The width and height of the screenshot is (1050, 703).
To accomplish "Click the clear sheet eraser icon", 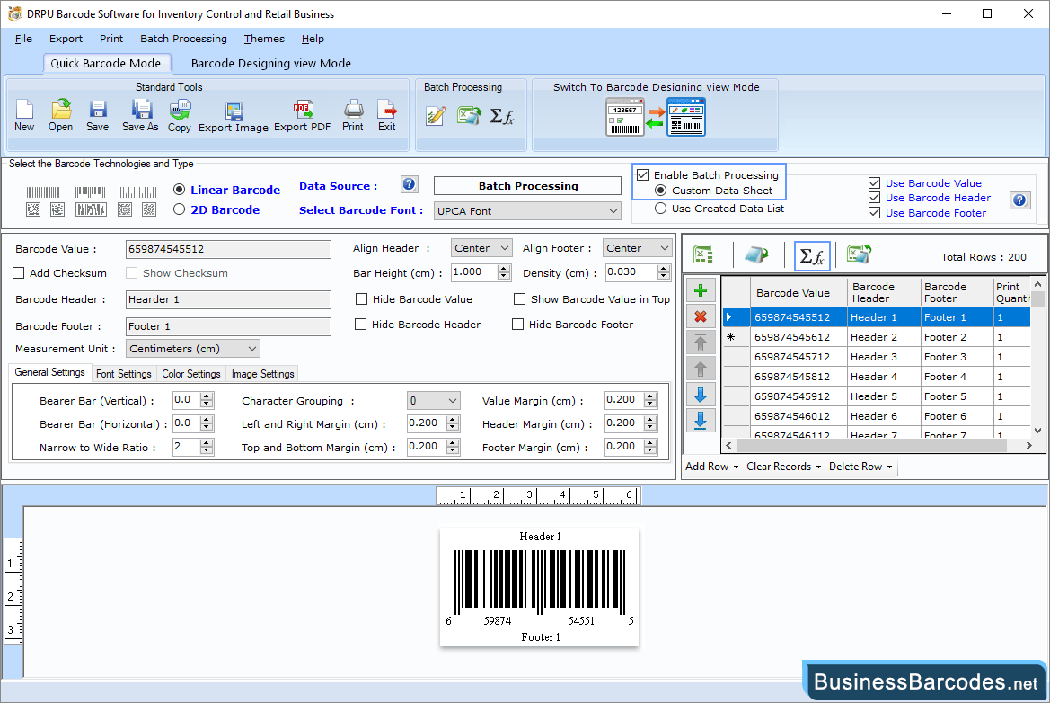I will pos(756,254).
